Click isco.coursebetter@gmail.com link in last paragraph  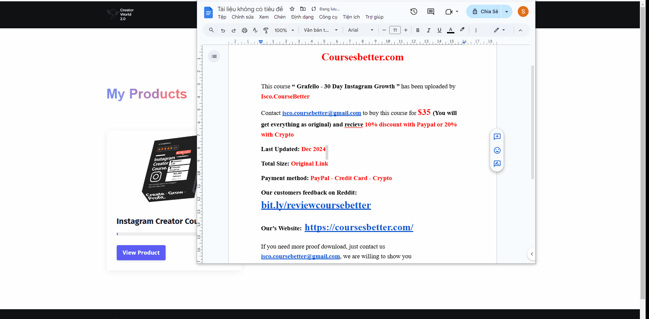point(301,256)
